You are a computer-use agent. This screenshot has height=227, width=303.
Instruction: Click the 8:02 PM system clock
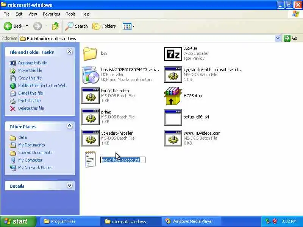289,221
